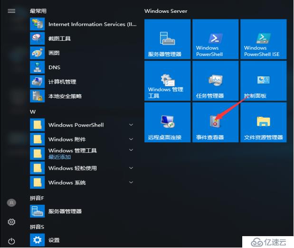Click the 最近添加 label under 管理工具
This screenshot has width=294, height=248.
[x=59, y=157]
